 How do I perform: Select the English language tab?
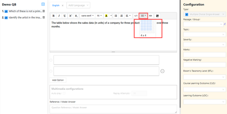click(56, 5)
